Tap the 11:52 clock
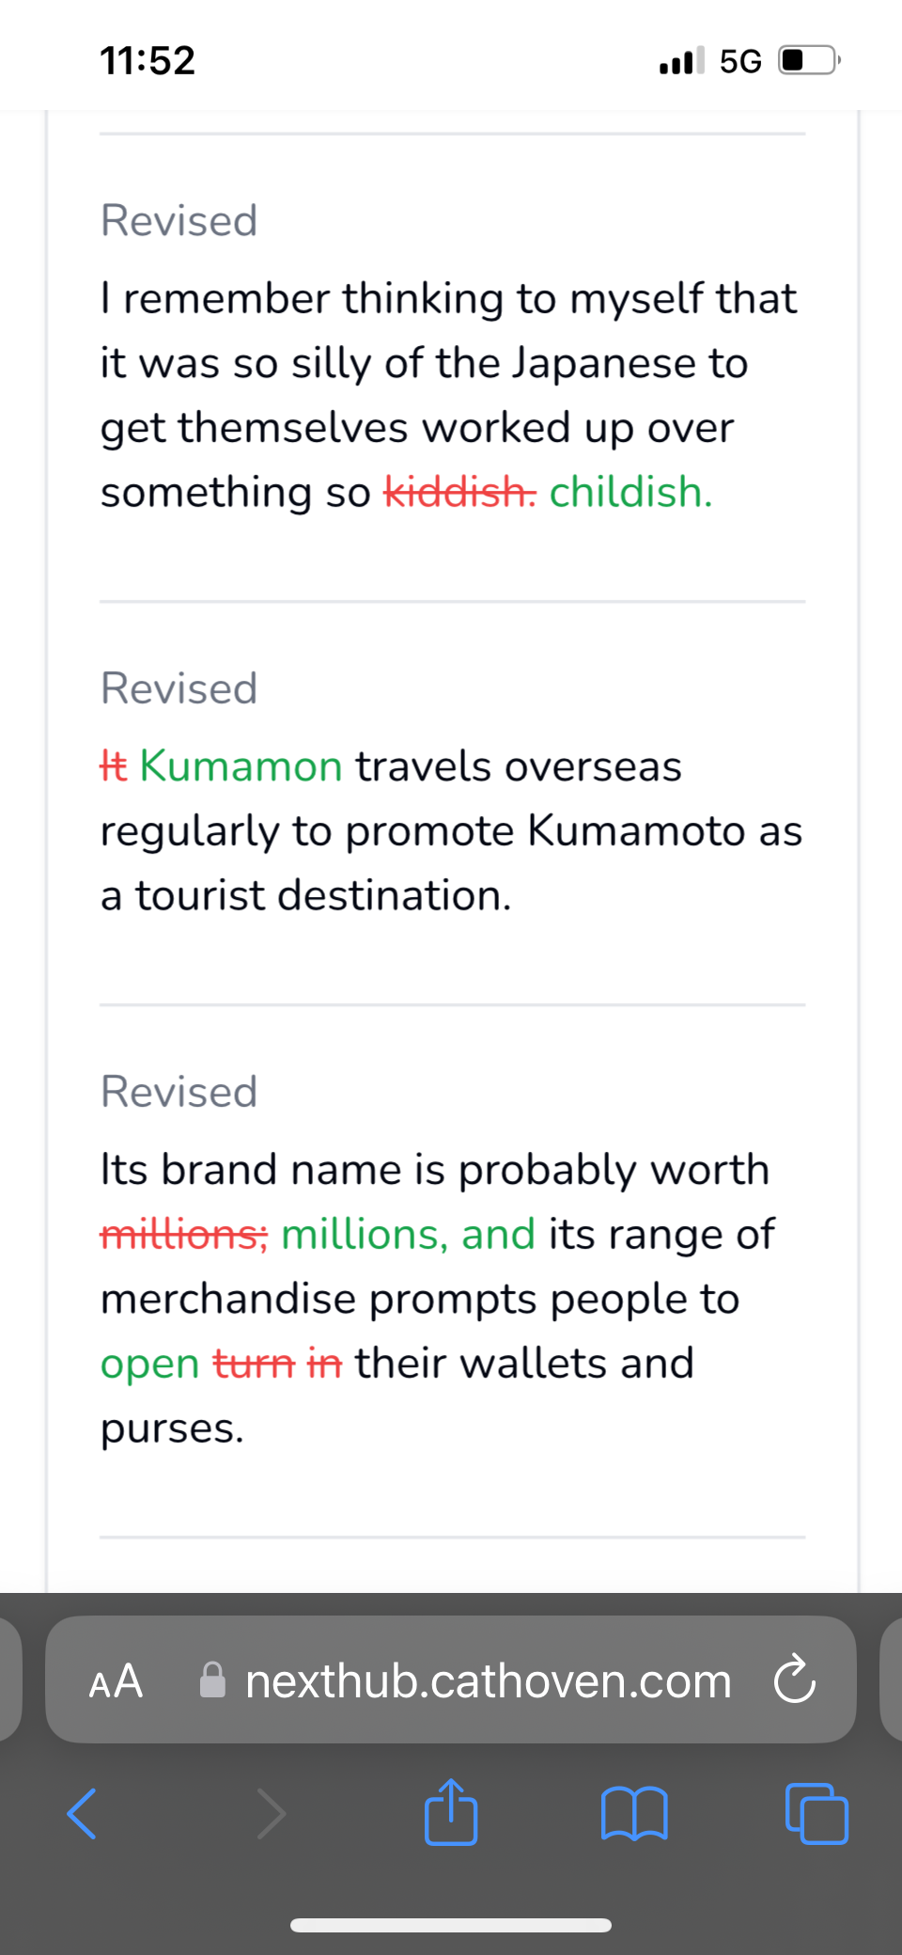The height and width of the screenshot is (1955, 902). [x=148, y=61]
